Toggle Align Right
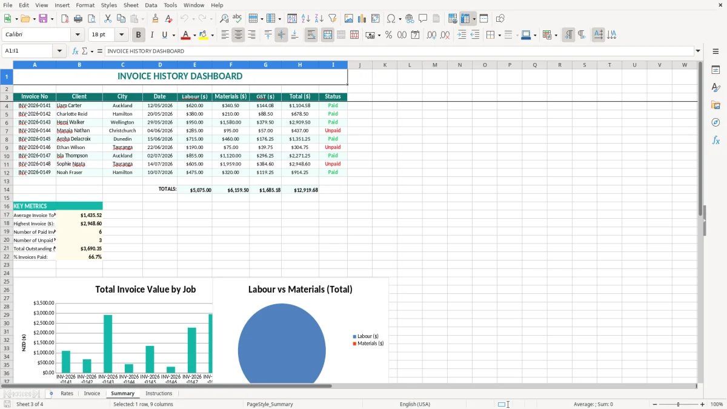The image size is (727, 409). pyautogui.click(x=251, y=35)
